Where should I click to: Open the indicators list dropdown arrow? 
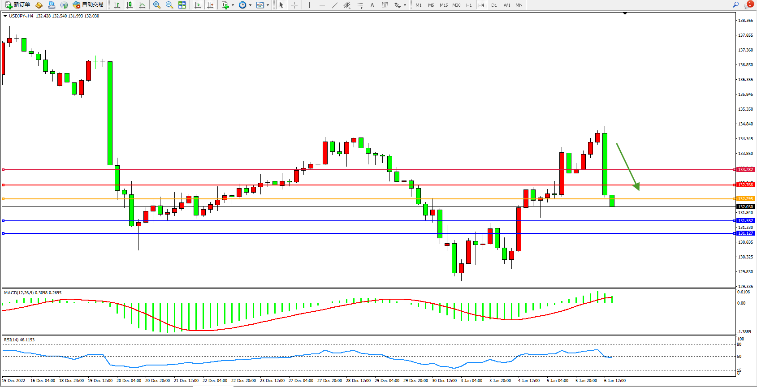point(233,5)
